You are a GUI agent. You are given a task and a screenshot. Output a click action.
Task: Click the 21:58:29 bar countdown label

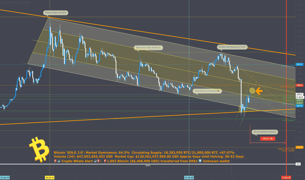pos(299,97)
